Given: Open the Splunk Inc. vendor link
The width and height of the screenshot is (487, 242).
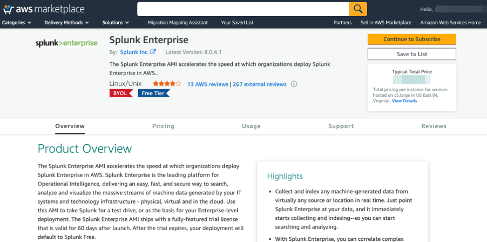Looking at the screenshot, I should (134, 52).
